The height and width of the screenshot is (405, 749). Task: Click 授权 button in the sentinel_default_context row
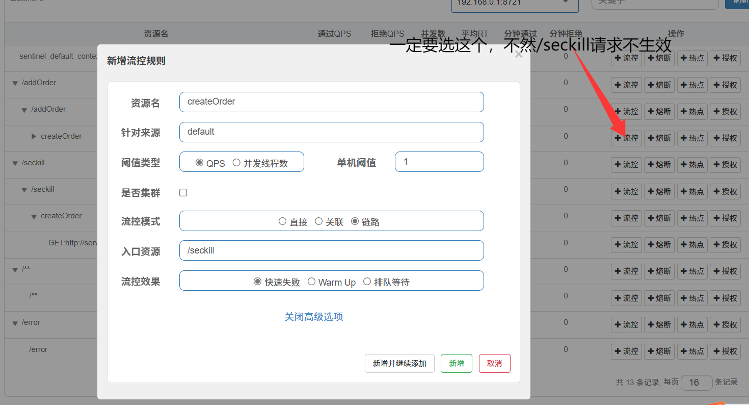coord(725,58)
